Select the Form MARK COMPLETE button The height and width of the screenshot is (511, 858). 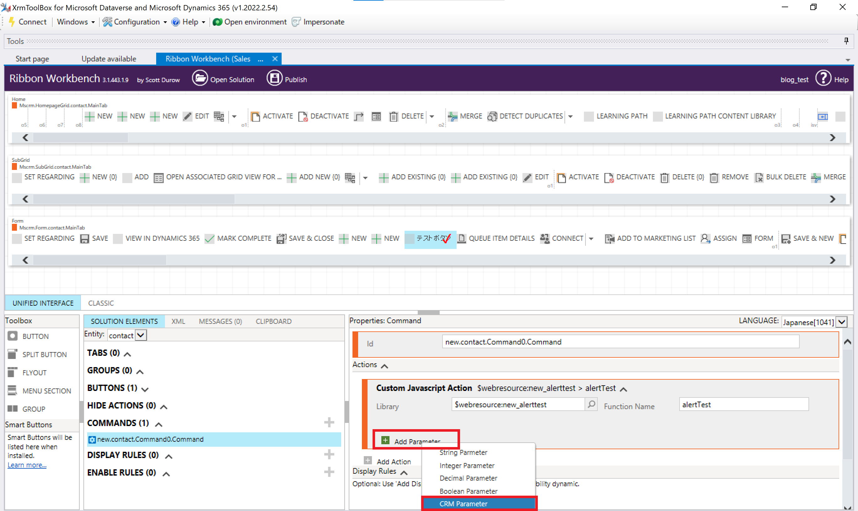point(238,239)
